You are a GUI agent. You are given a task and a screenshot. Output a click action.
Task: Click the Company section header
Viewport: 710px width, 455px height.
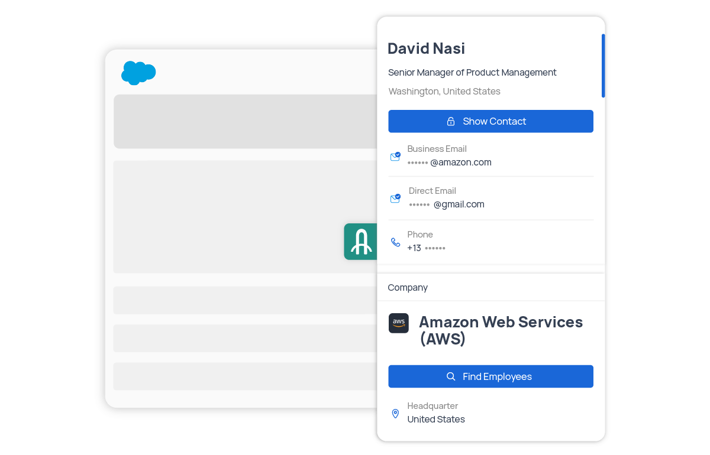tap(408, 288)
